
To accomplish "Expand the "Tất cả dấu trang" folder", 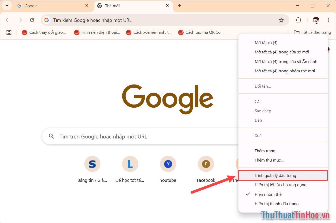I will [x=312, y=32].
